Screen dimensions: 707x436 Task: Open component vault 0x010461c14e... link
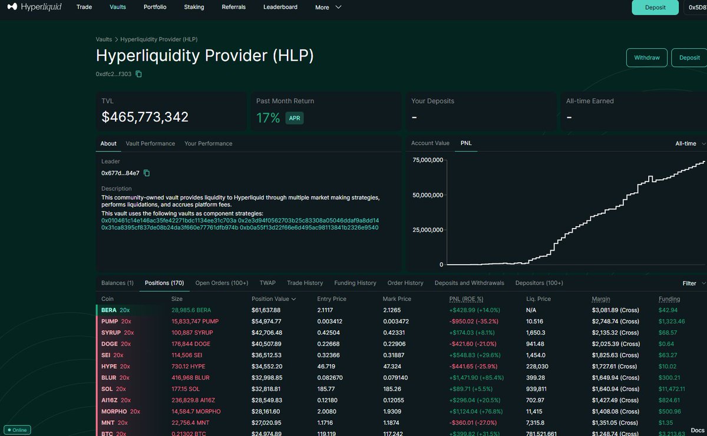(168, 220)
